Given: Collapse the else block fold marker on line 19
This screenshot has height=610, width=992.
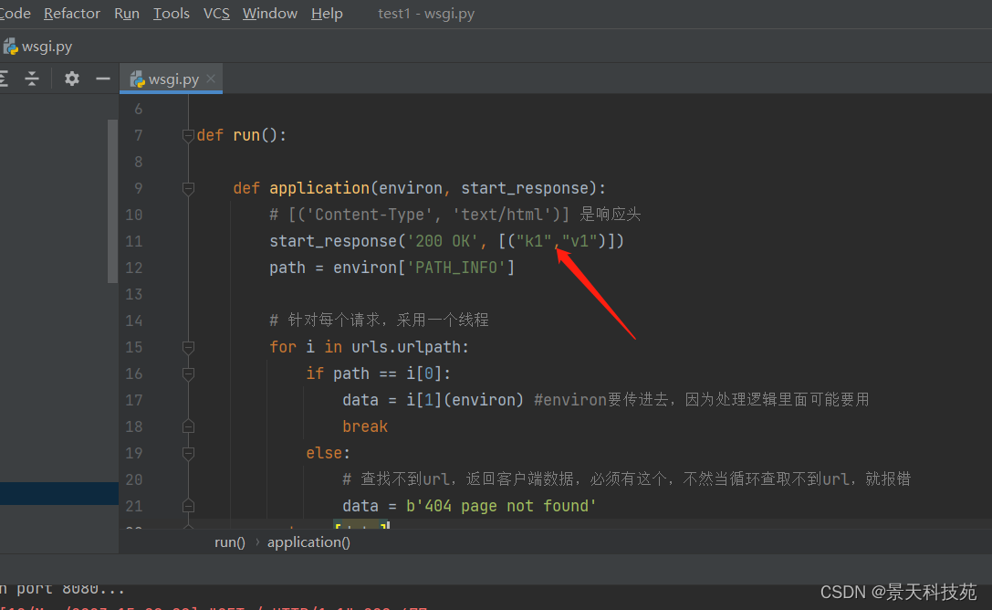Looking at the screenshot, I should [x=188, y=453].
